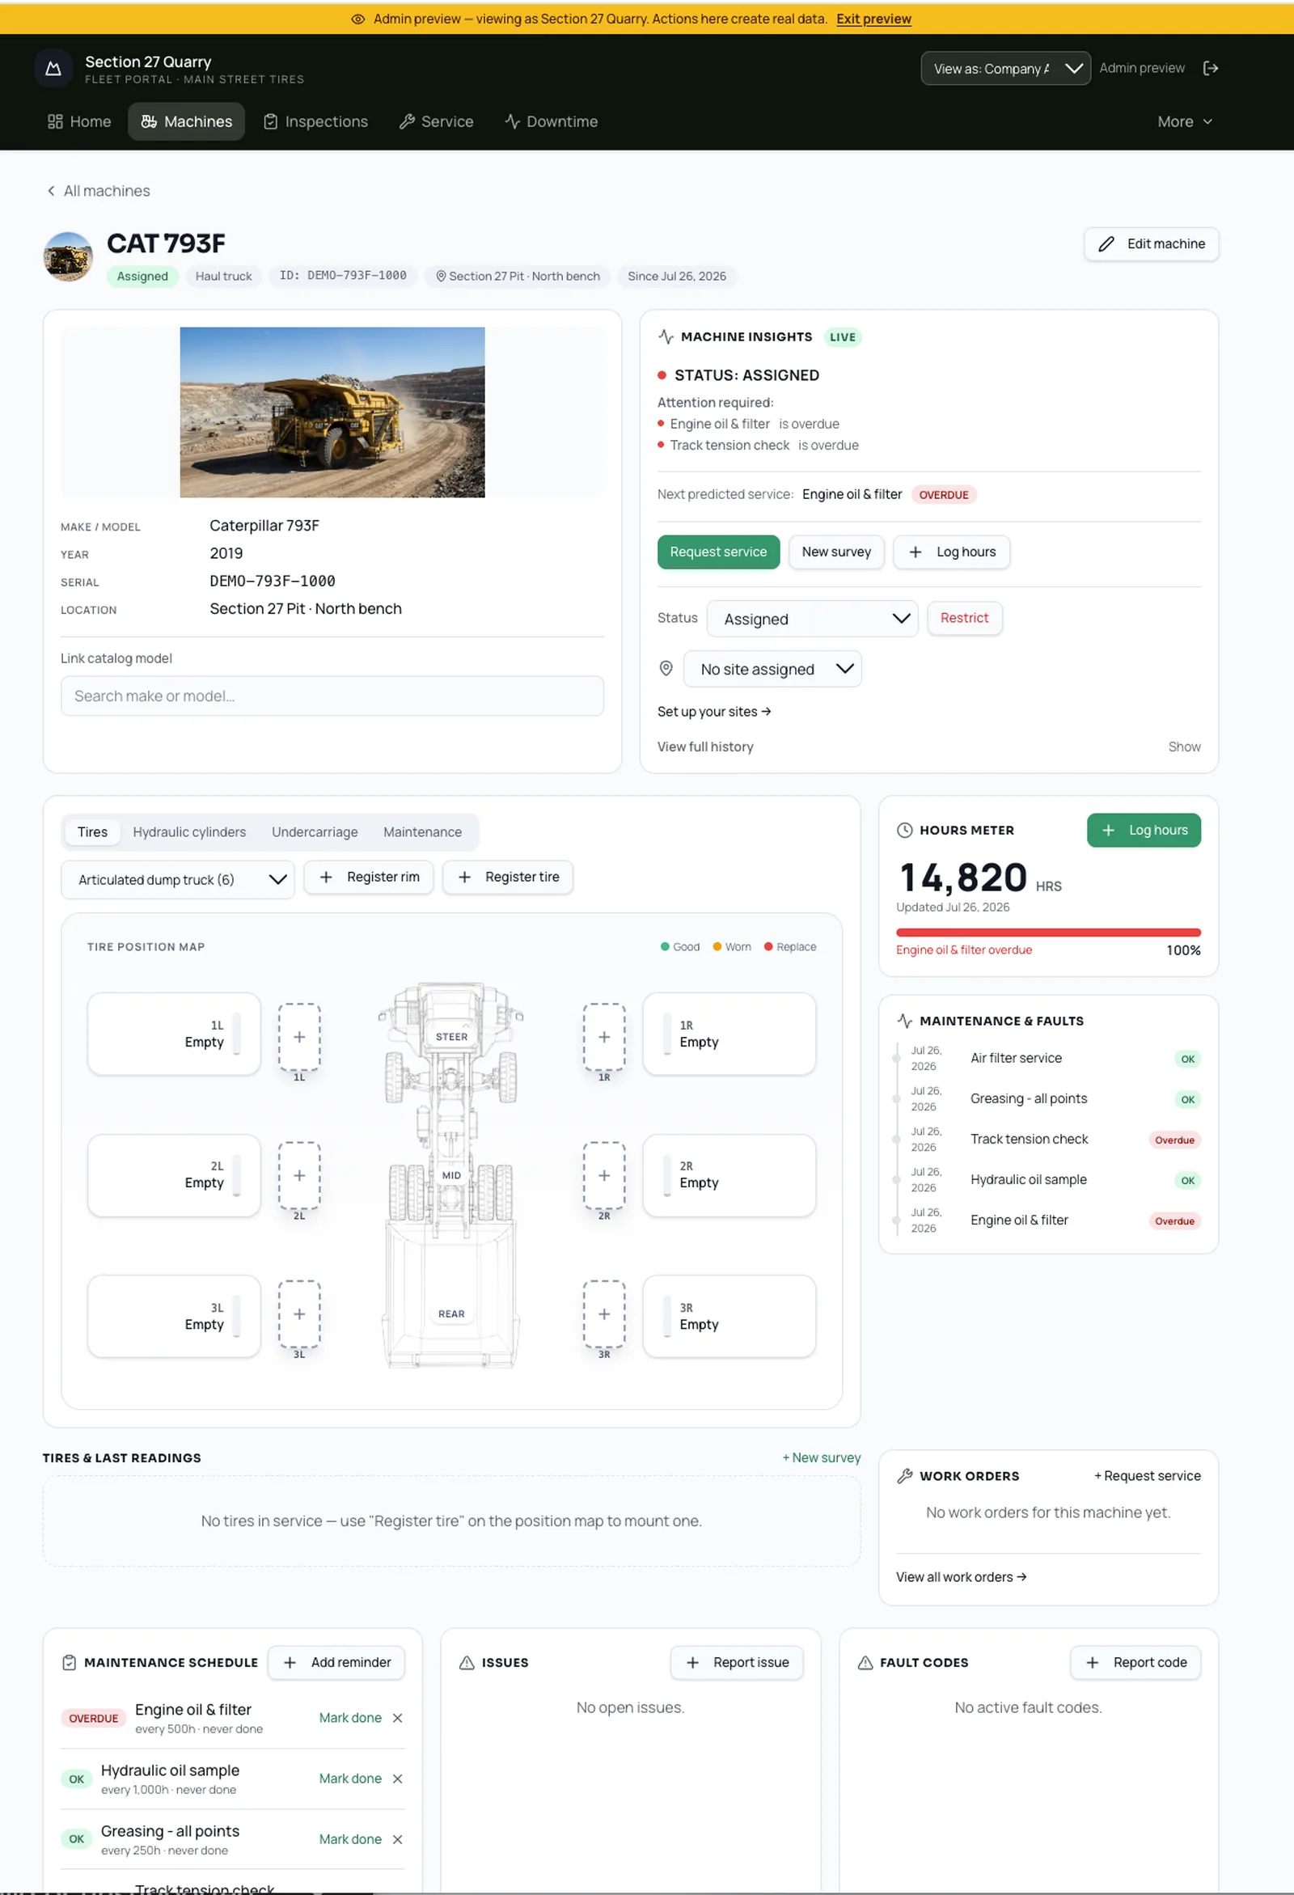The image size is (1294, 1895).
Task: Switch to the Hydraulic cylinders tab
Action: click(189, 831)
